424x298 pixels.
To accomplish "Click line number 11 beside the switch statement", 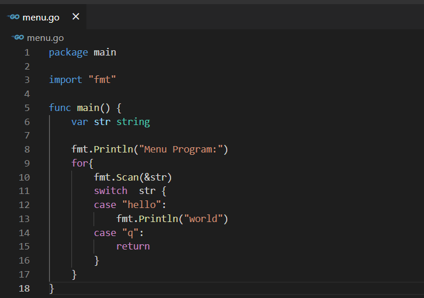I will click(x=25, y=191).
